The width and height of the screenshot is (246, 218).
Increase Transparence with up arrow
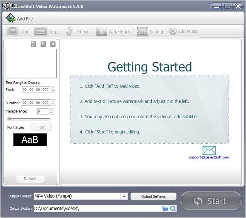click(51, 110)
